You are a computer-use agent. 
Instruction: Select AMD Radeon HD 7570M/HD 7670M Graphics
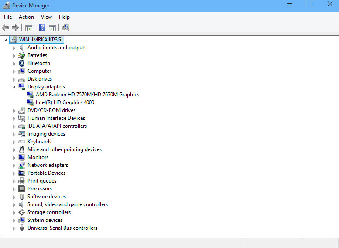pos(87,95)
